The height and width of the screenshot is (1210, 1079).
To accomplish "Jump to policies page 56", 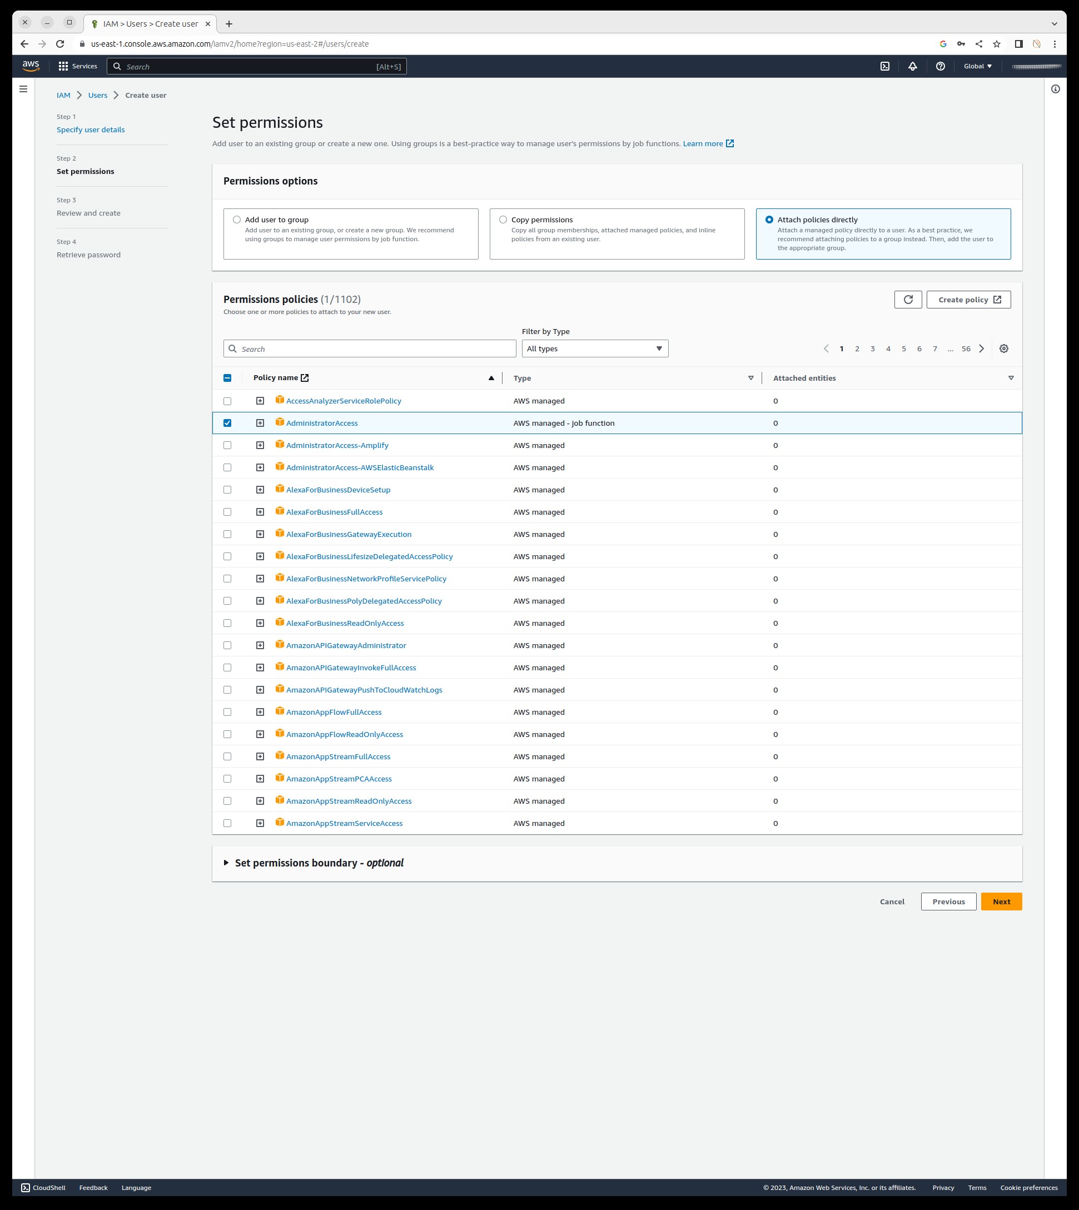I will [x=966, y=348].
